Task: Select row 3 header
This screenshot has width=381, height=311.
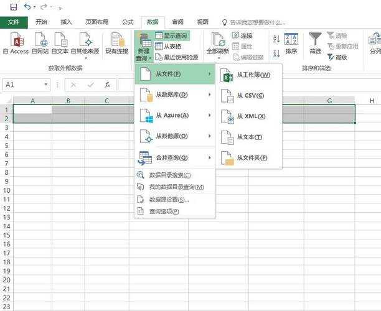Action: click(x=7, y=128)
